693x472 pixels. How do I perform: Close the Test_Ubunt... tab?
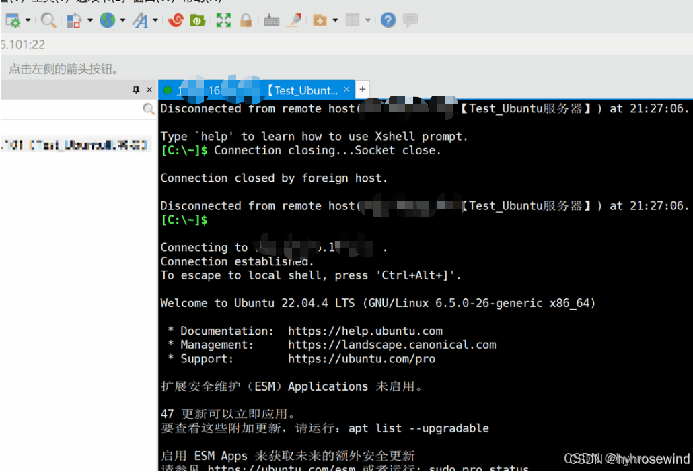(x=346, y=90)
